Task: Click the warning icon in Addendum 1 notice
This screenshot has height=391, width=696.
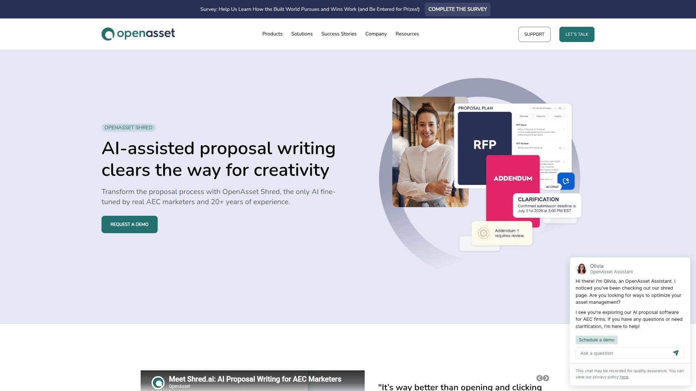Action: tap(484, 233)
